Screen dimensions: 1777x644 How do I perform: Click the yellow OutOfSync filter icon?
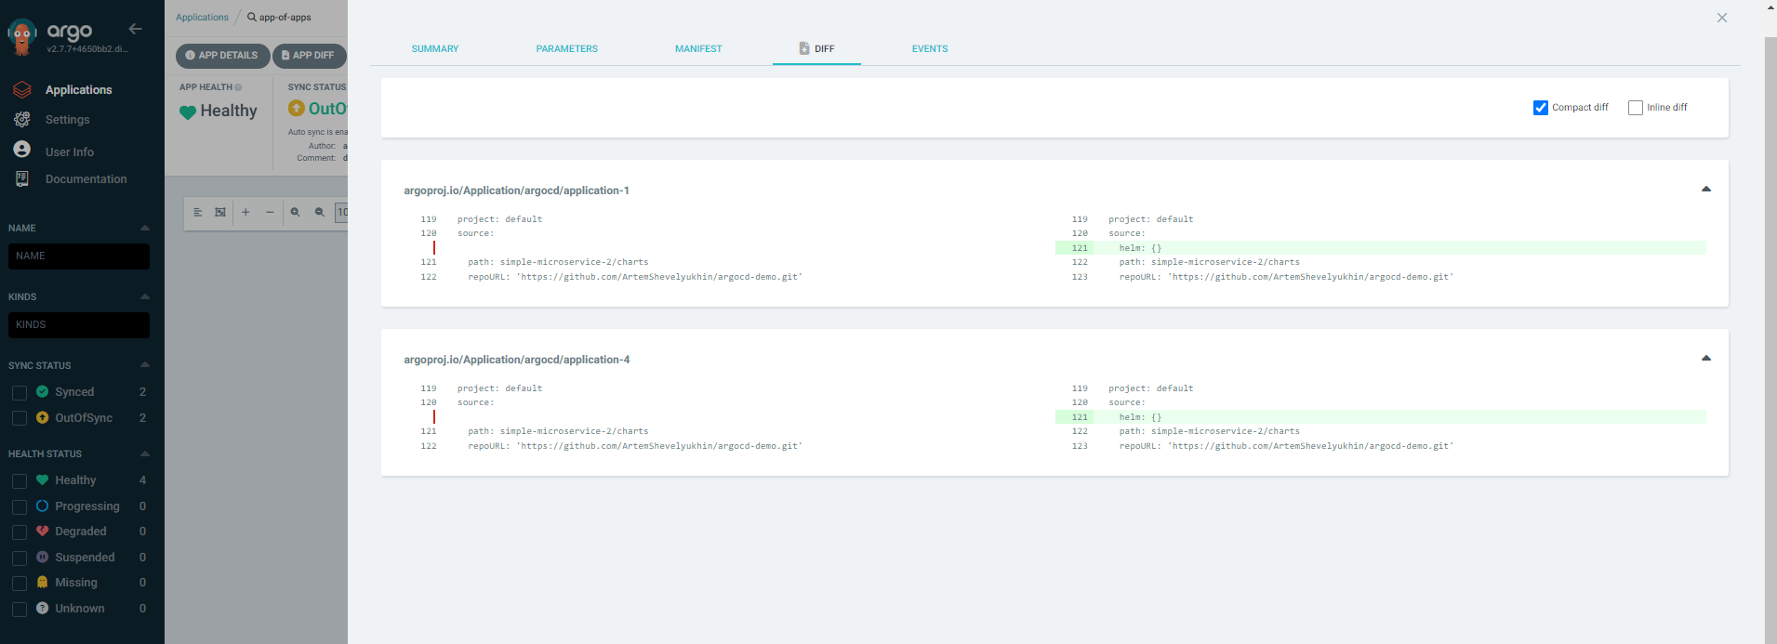(42, 418)
